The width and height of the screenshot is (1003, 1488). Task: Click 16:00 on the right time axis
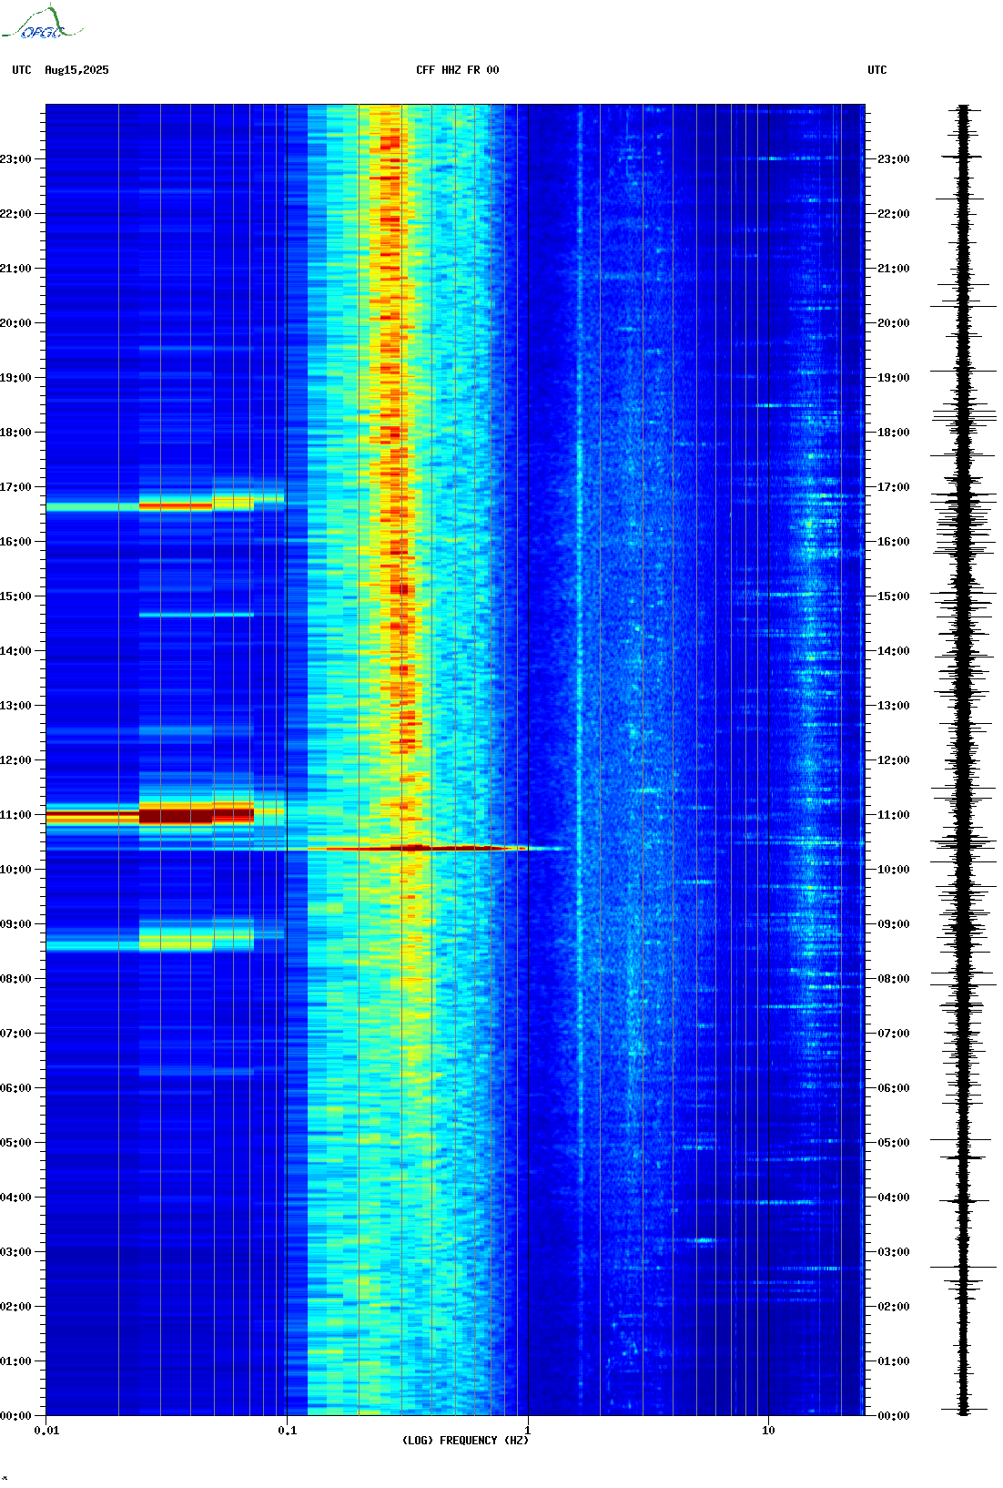pos(894,542)
